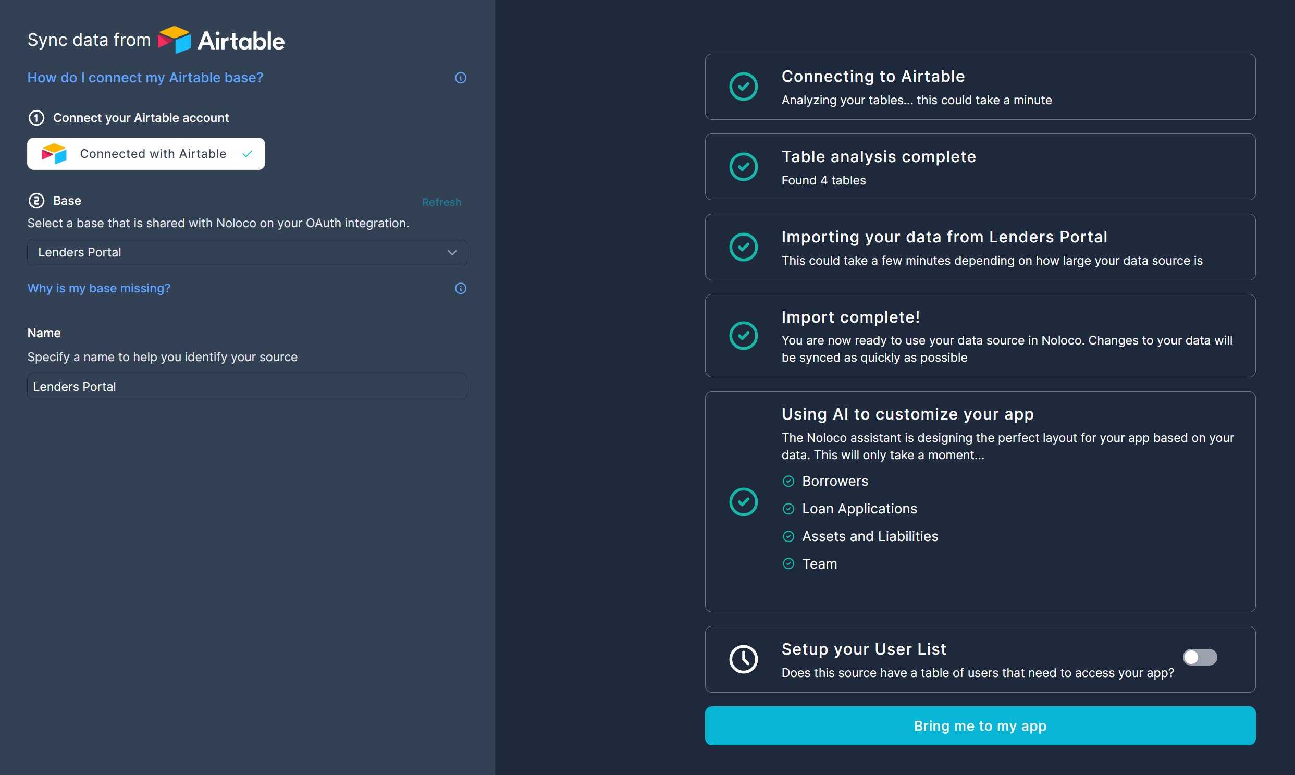The height and width of the screenshot is (775, 1295).
Task: Click the chevron arrow in base selector
Action: pos(452,252)
